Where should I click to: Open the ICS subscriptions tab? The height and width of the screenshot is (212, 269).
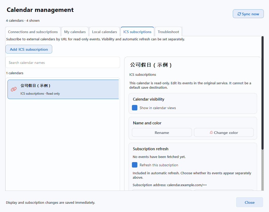[137, 32]
